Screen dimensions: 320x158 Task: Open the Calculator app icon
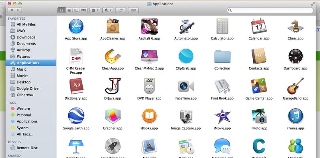click(x=222, y=26)
